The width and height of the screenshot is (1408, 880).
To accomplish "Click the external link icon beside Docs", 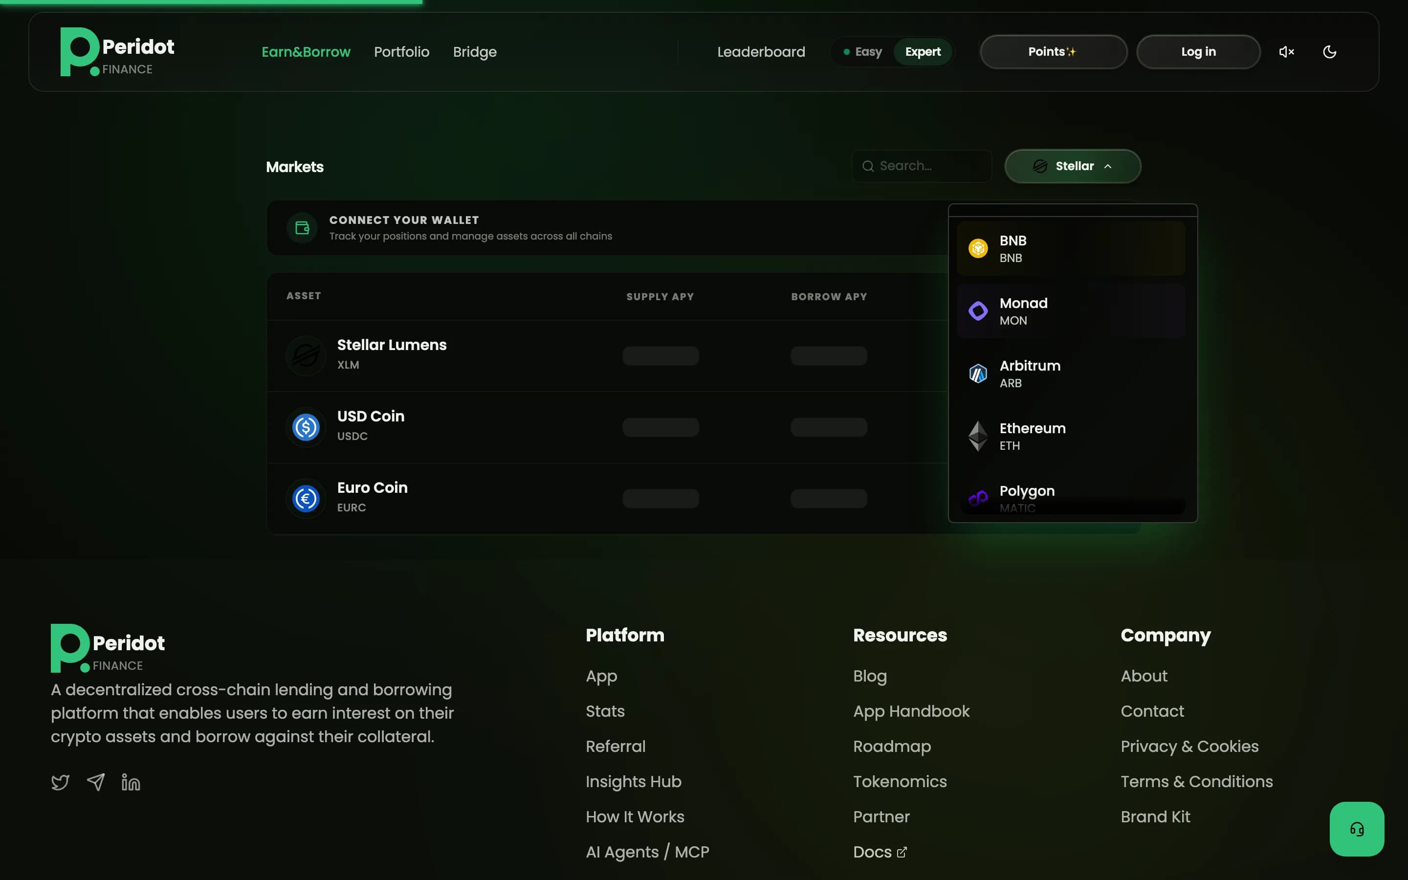I will coord(902,852).
